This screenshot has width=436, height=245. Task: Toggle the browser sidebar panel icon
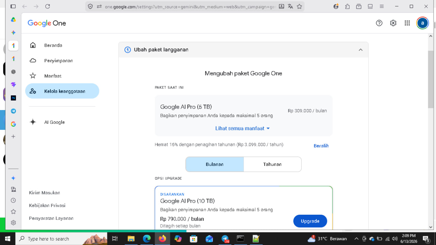point(13,6)
